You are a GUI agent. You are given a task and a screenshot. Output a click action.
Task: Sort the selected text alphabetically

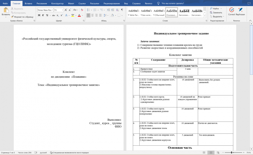coord(117,10)
